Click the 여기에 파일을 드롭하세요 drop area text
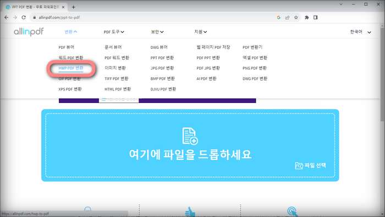Image resolution: width=385 pixels, height=217 pixels. point(190,155)
